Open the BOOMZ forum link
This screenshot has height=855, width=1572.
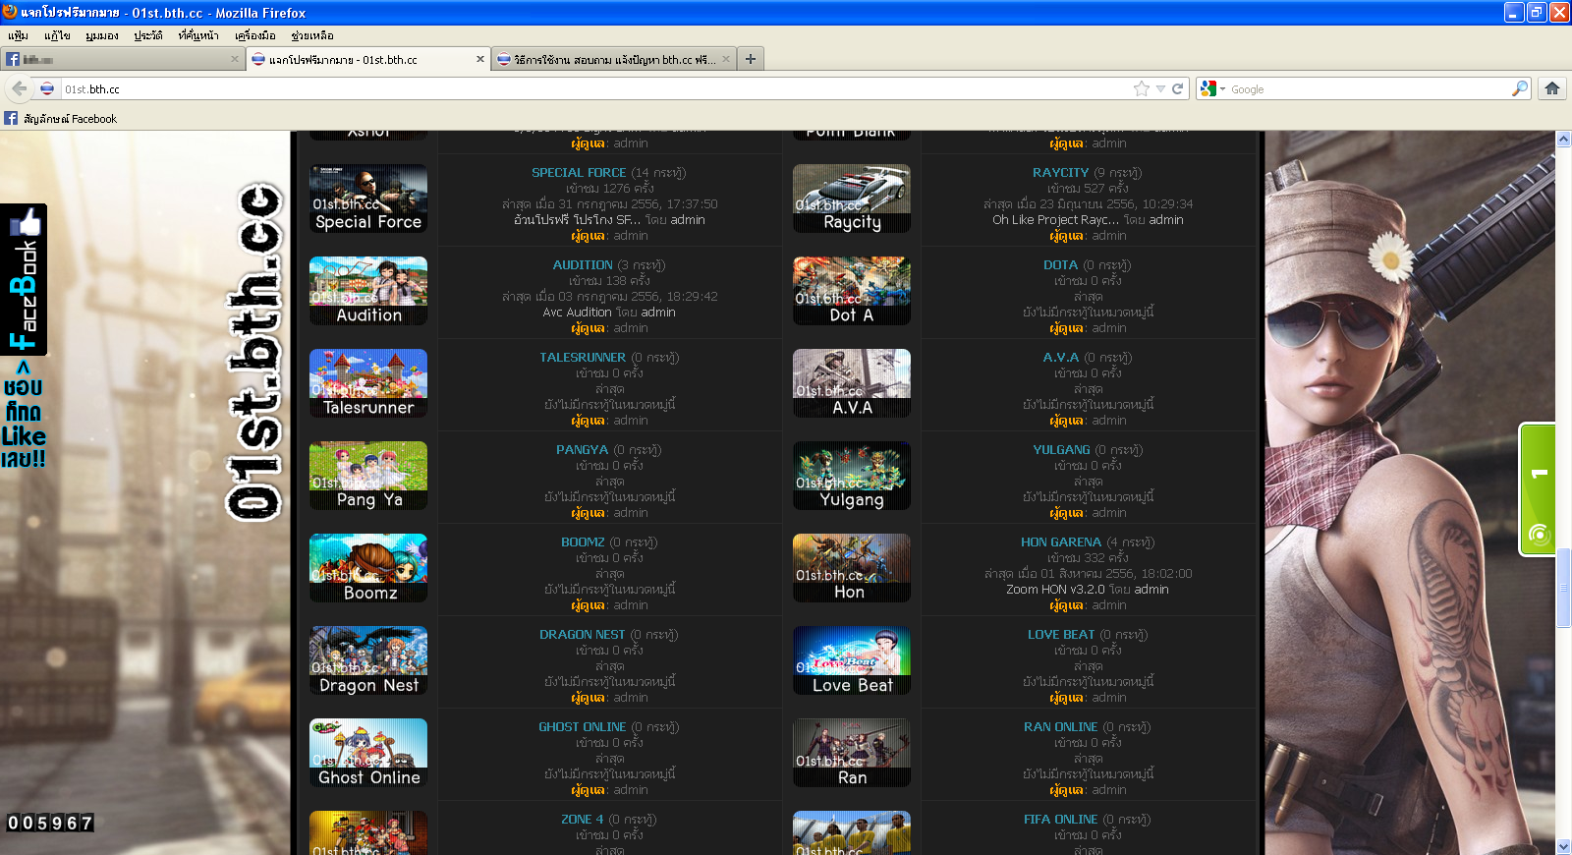(x=583, y=541)
